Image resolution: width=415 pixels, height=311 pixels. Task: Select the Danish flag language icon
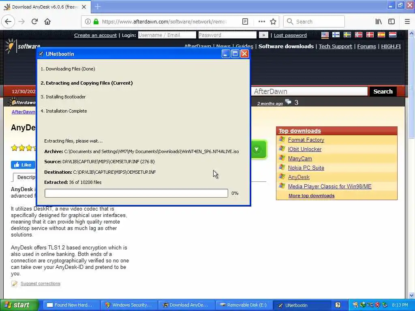[x=370, y=35]
